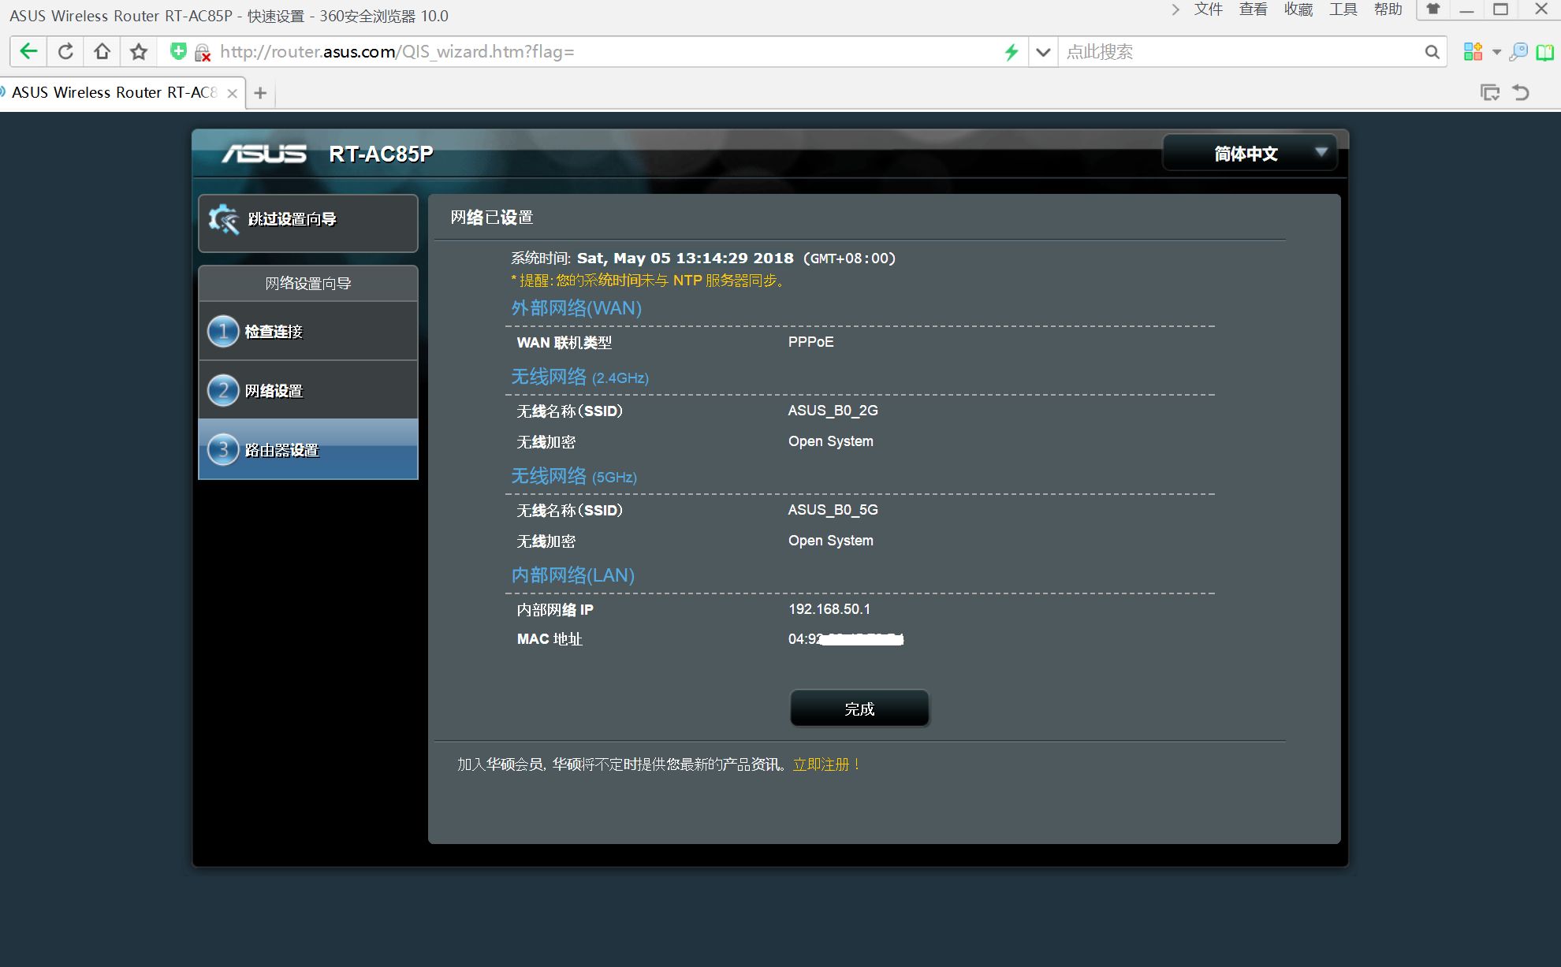The height and width of the screenshot is (967, 1561).
Task: Open the 收藏 menu
Action: pos(1298,9)
